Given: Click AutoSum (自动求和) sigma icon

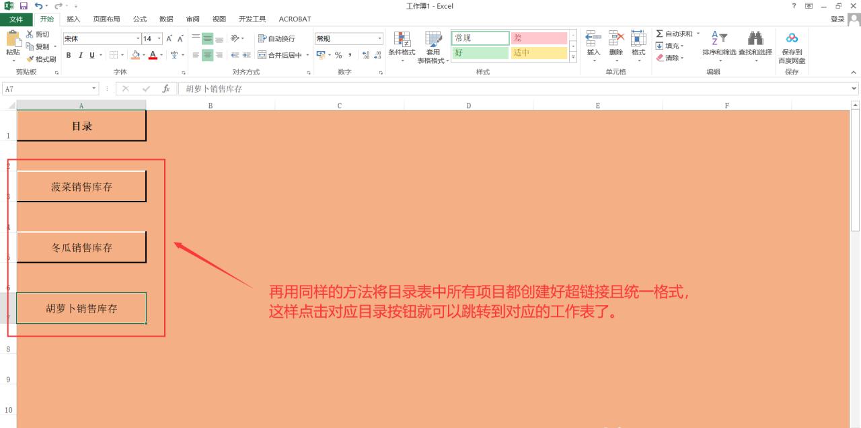Looking at the screenshot, I should click(x=659, y=34).
